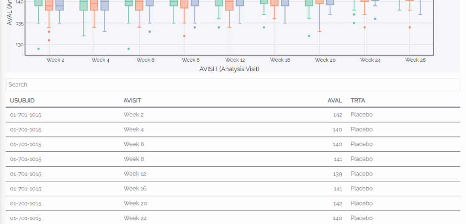The height and width of the screenshot is (224, 466).
Task: Click the blue box at Week 2
Action: point(60,5)
